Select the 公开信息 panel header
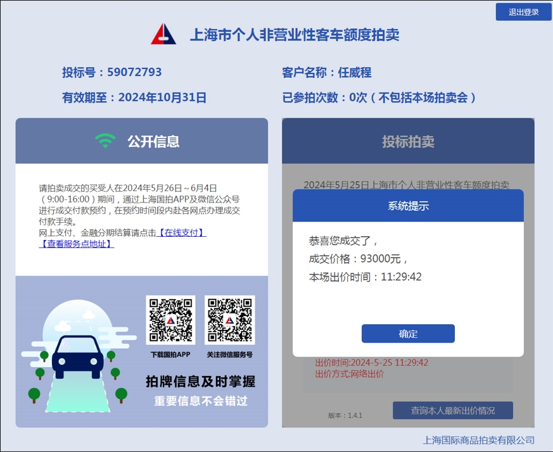 click(x=142, y=141)
